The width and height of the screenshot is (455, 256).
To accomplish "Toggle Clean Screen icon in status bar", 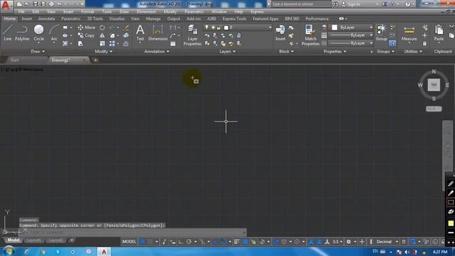I will click(443, 242).
